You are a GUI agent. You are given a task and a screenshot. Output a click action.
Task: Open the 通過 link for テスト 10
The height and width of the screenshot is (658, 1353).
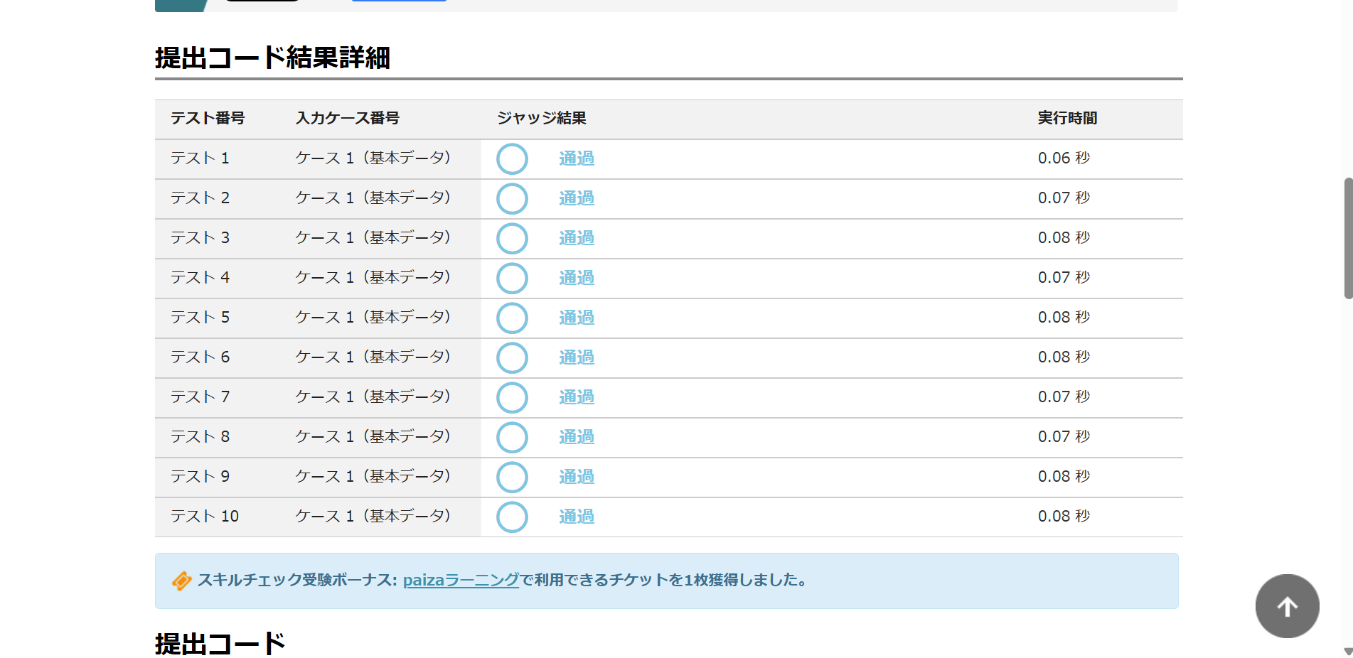pyautogui.click(x=576, y=517)
